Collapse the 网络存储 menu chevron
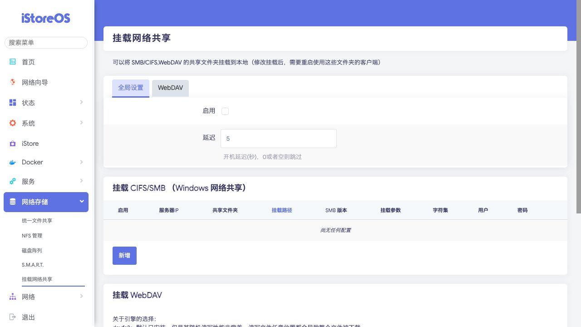The width and height of the screenshot is (581, 327). coord(82,201)
